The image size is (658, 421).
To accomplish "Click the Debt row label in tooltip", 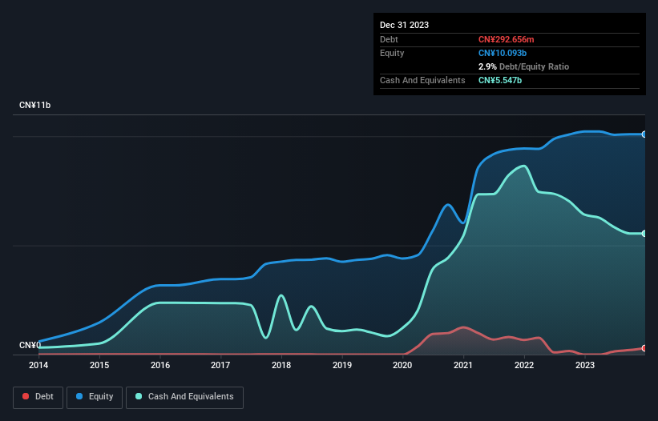I will 389,39.
